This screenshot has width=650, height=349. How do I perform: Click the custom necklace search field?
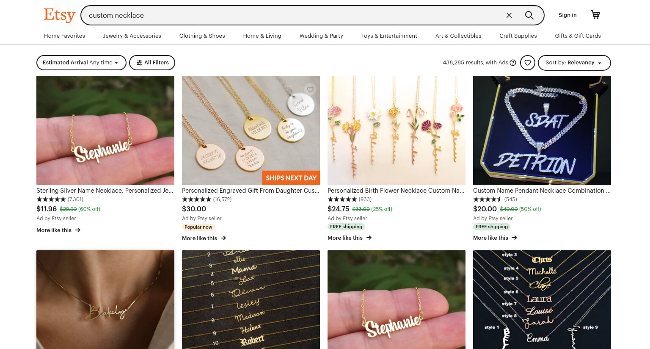[292, 15]
